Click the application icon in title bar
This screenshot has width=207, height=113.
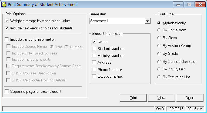[x=4, y=4]
